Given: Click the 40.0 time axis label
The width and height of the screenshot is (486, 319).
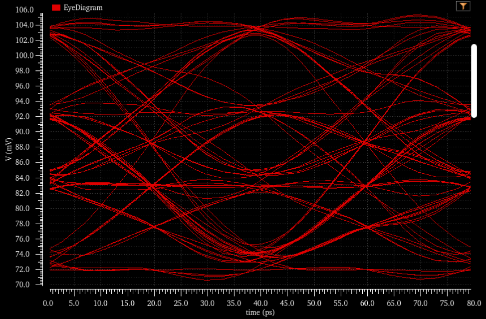Looking at the screenshot, I should [260, 303].
